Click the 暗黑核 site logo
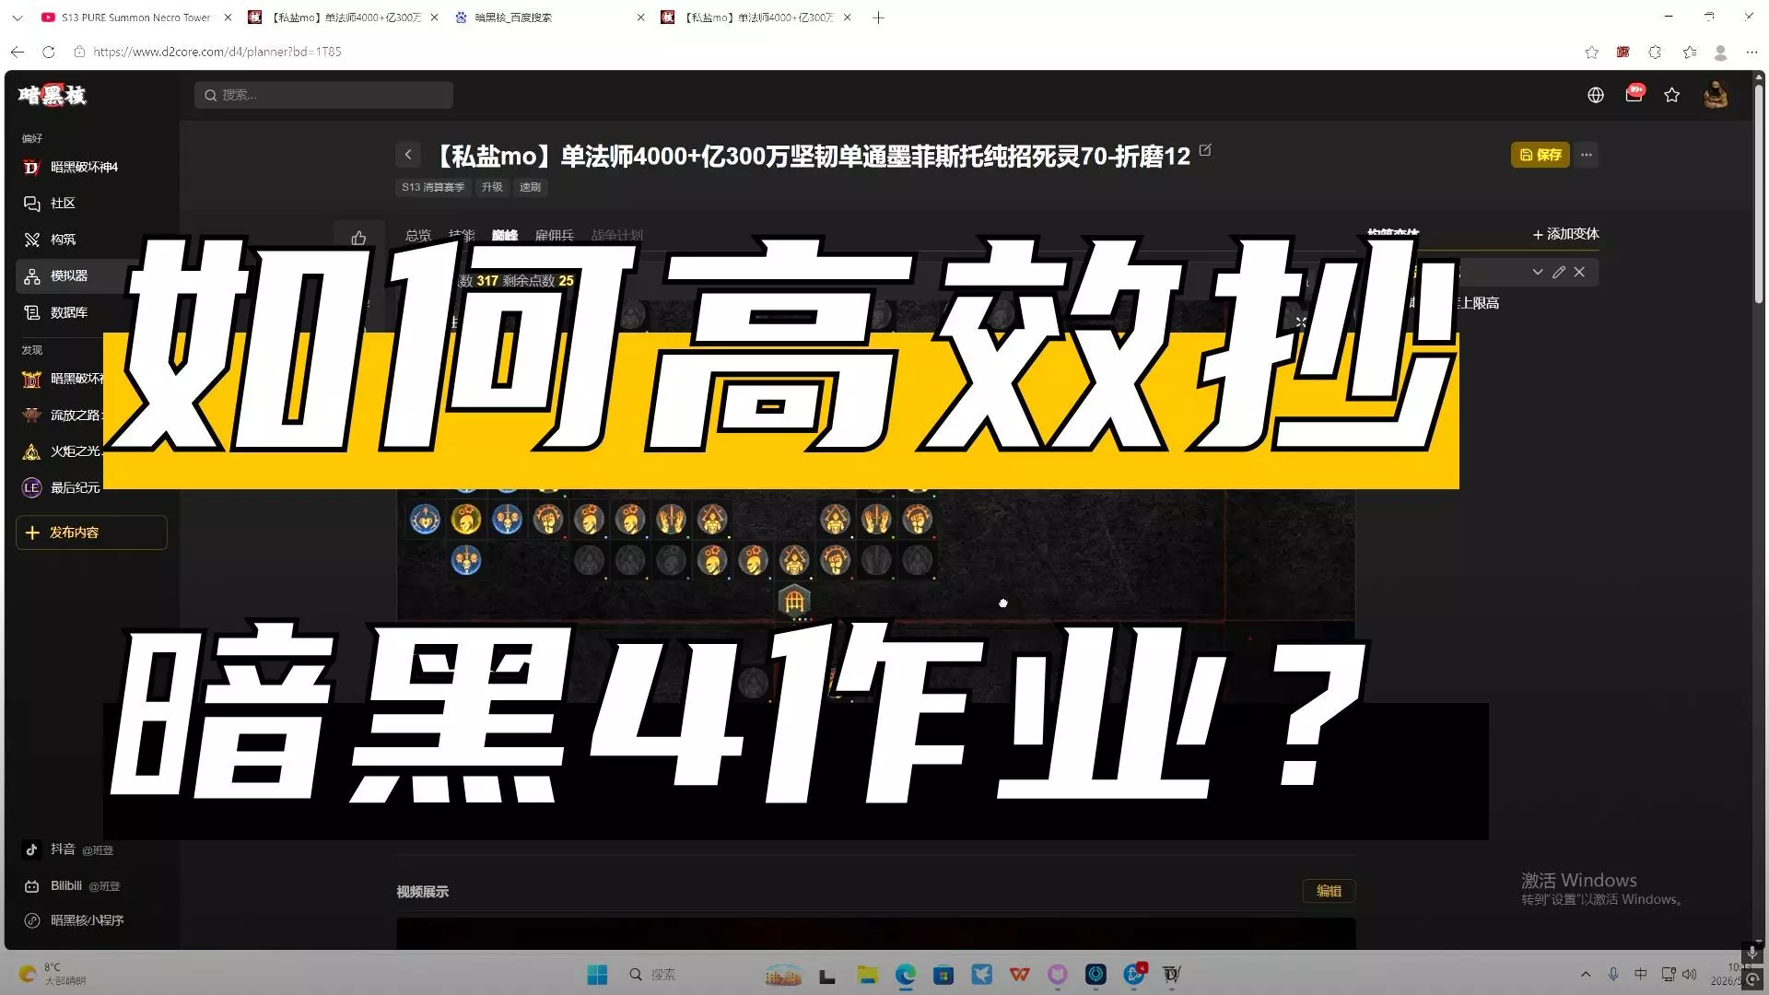The image size is (1769, 995). [x=52, y=95]
